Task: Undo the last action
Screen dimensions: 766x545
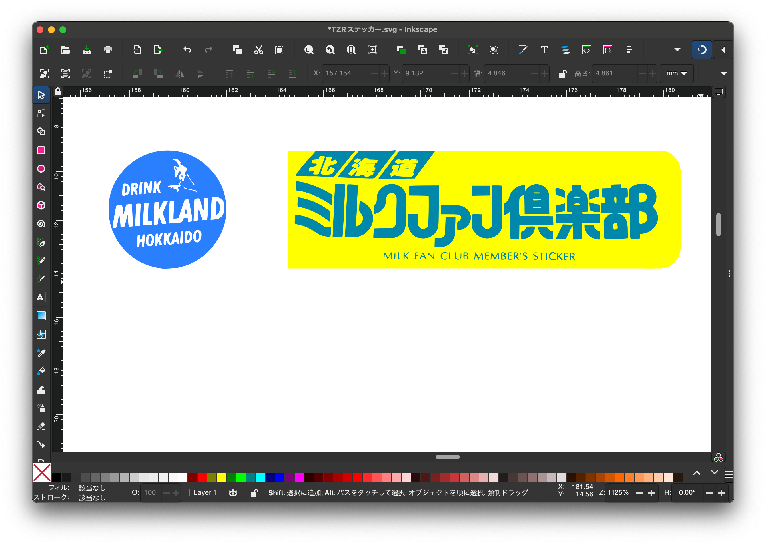Action: 187,50
